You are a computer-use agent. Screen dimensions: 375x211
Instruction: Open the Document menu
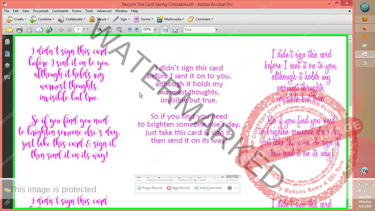pyautogui.click(x=41, y=11)
